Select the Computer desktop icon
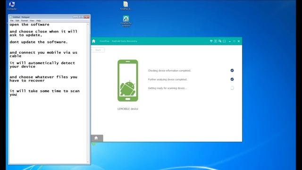 (x=12, y=5)
